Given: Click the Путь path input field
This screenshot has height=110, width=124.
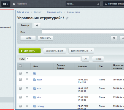Looking at the screenshot, I should click(x=53, y=59).
